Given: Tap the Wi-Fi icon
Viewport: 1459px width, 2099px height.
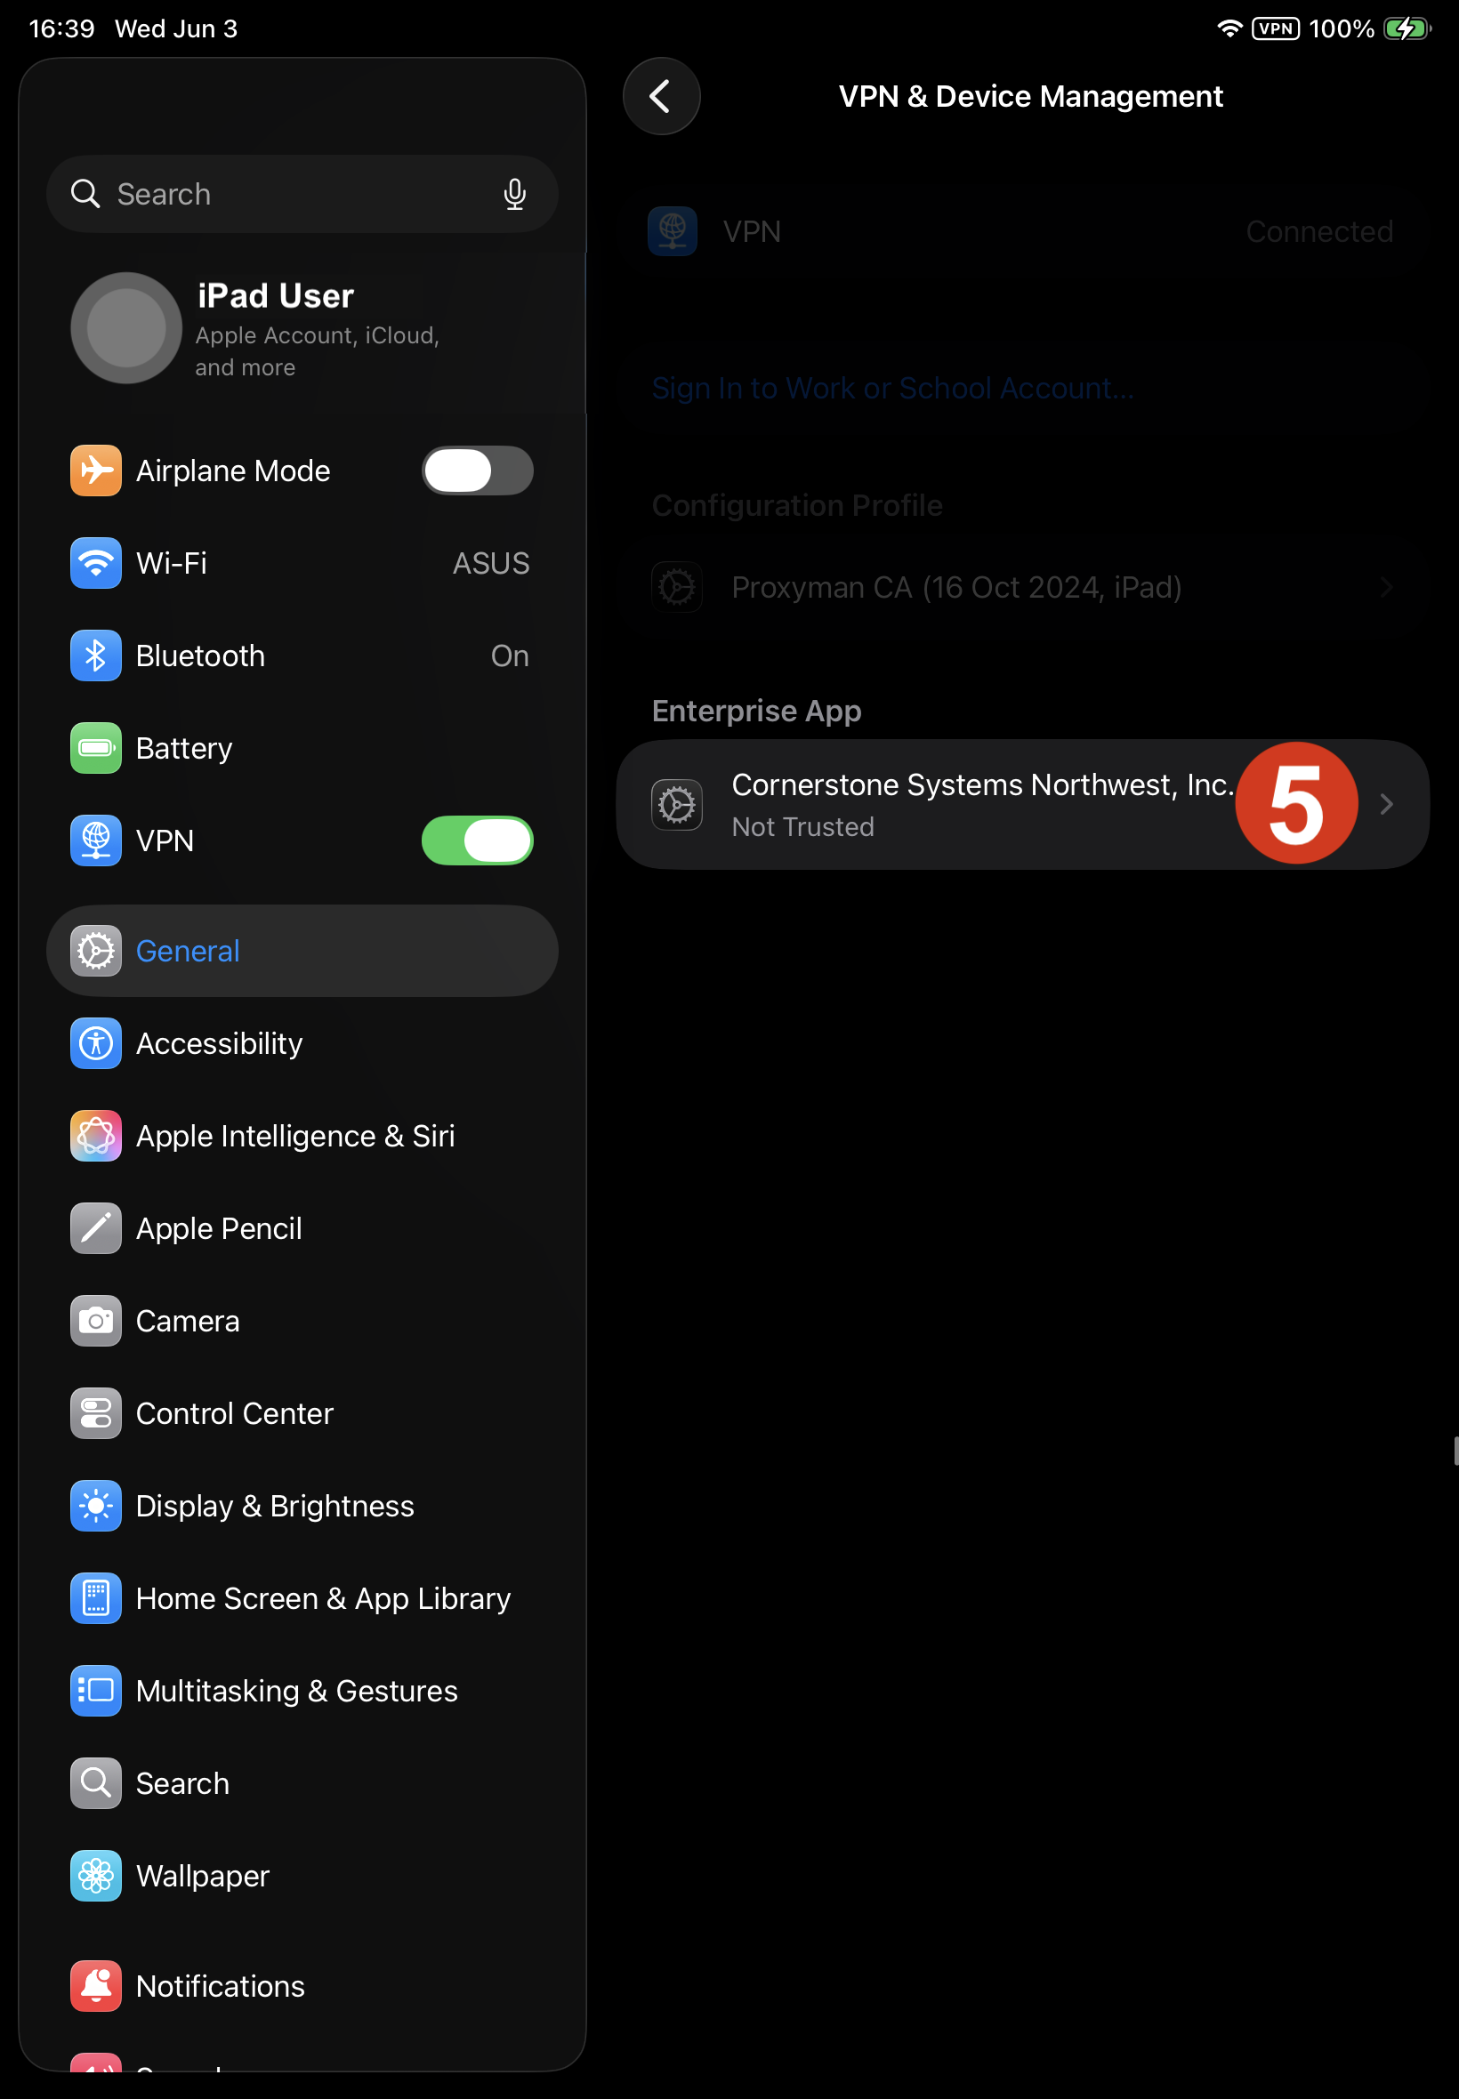Looking at the screenshot, I should click(x=96, y=563).
